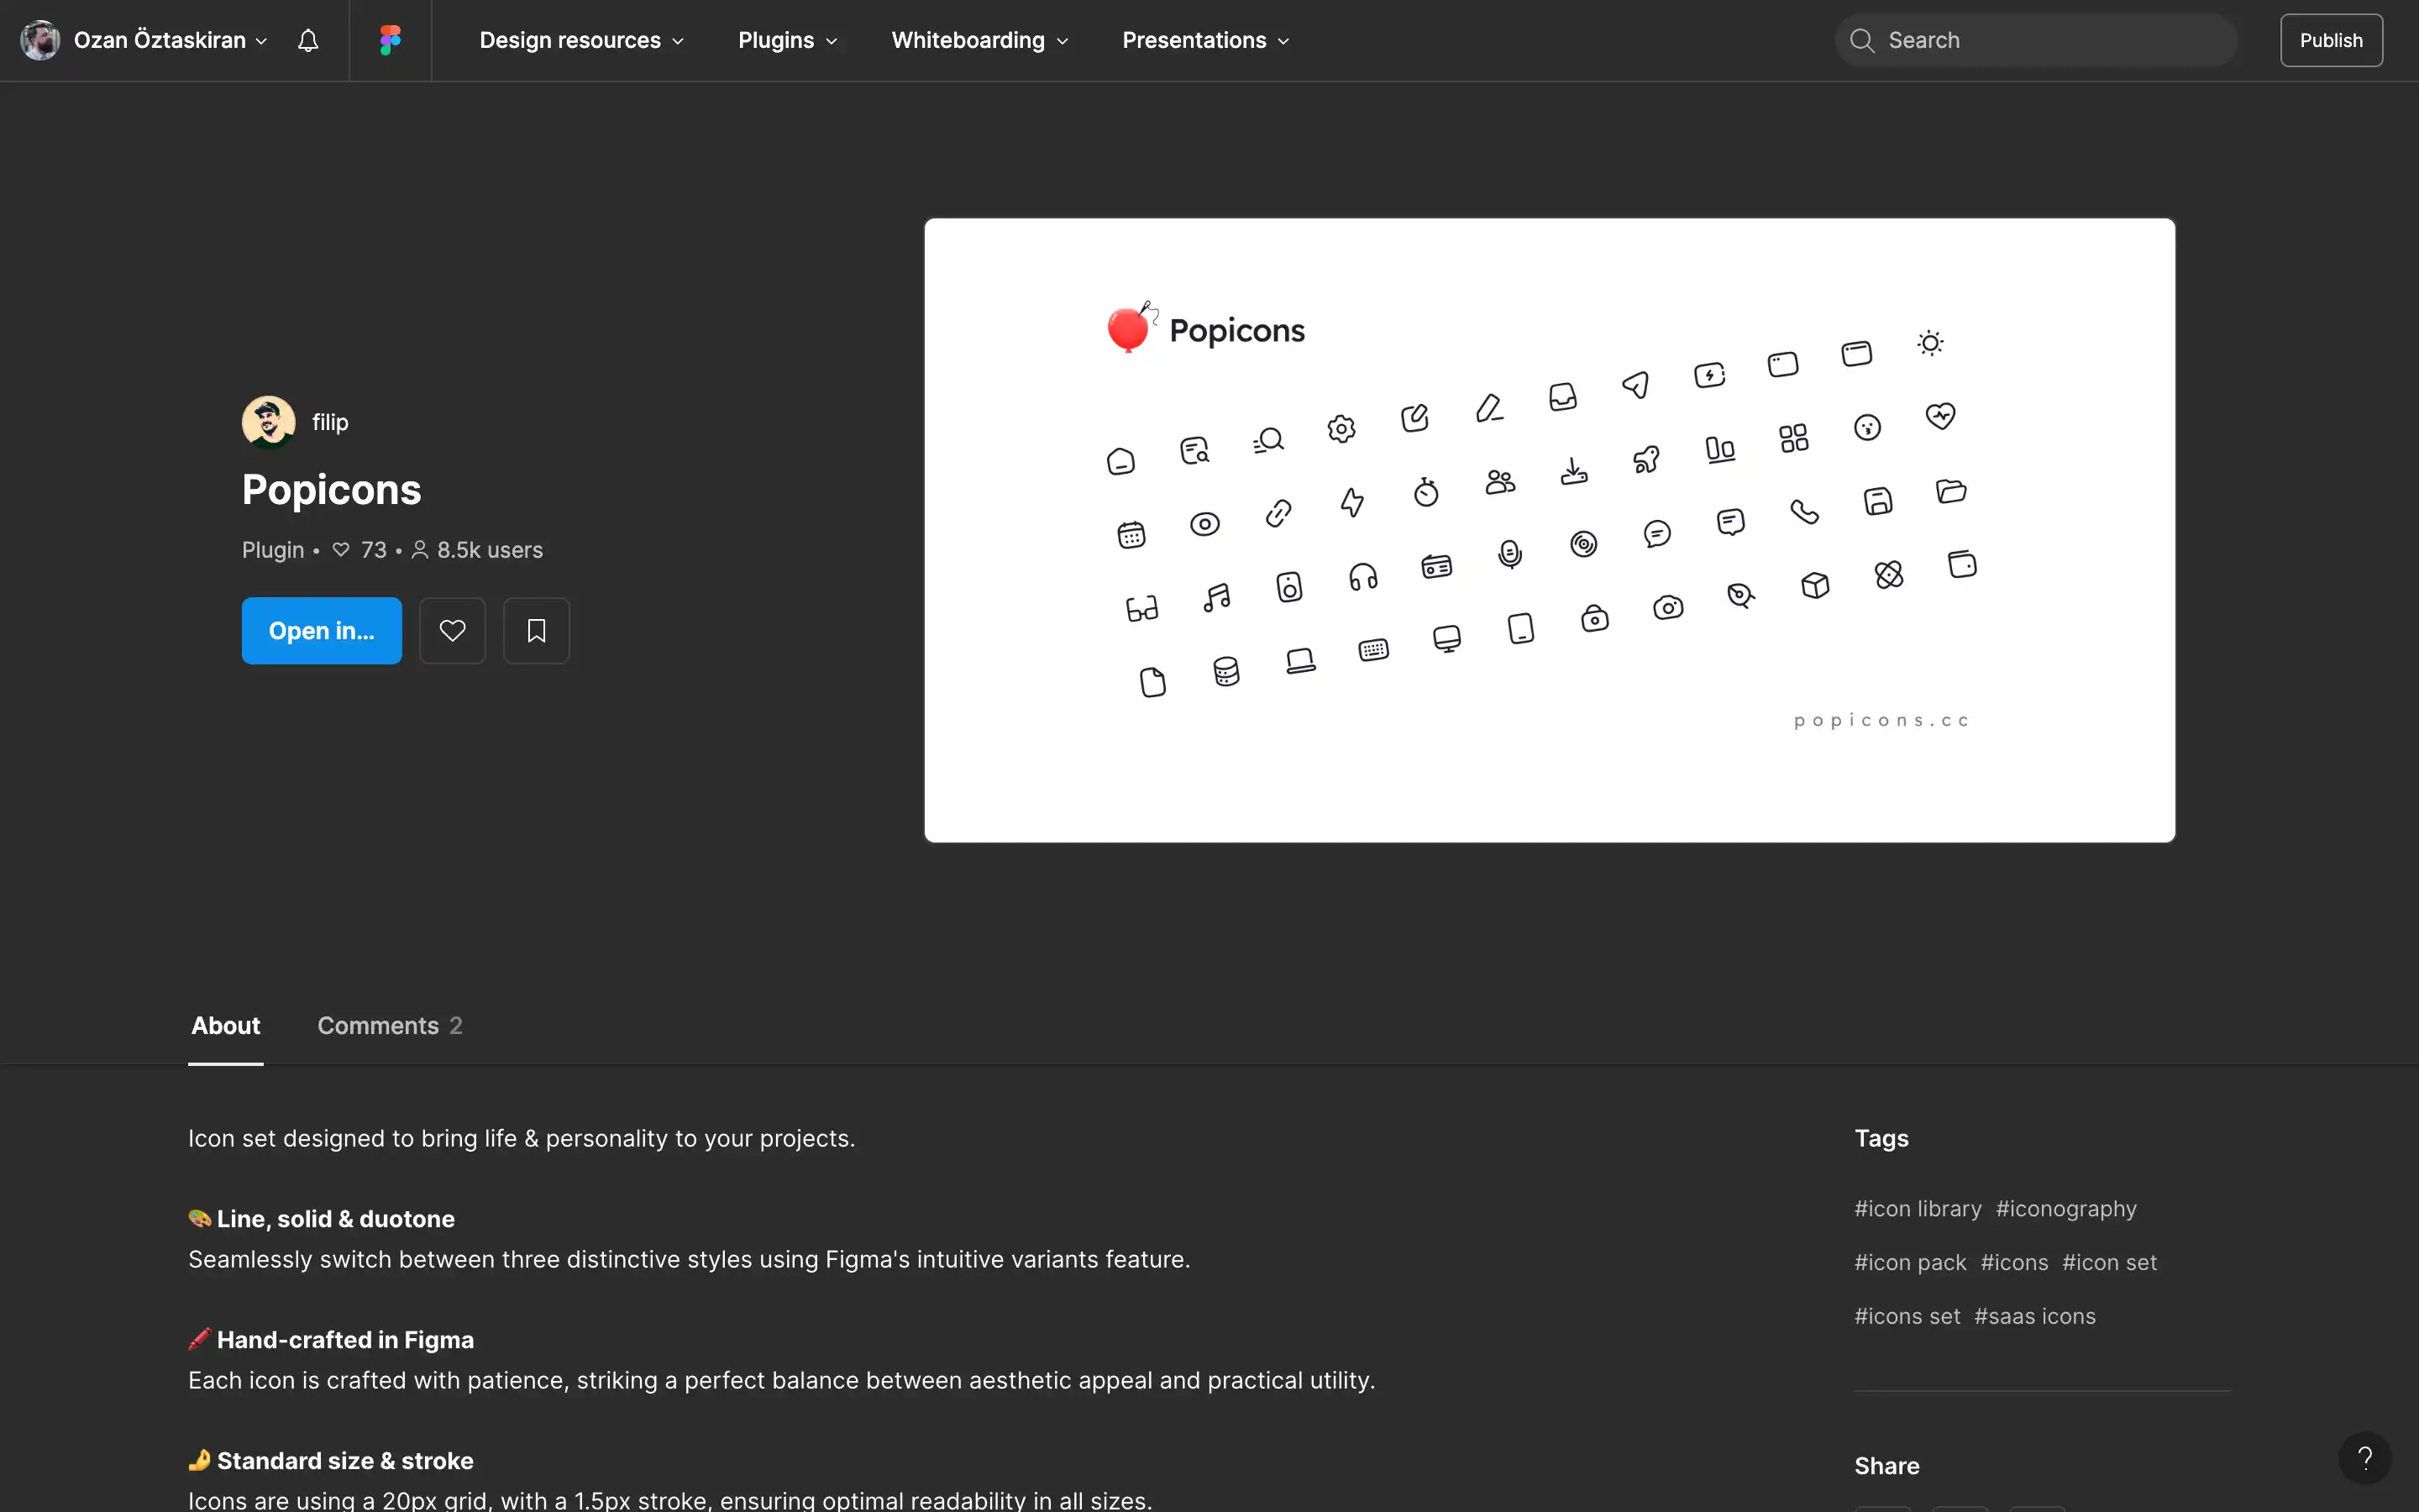Click the heart pulse icon in preview
This screenshot has height=1512, width=2419.
pyautogui.click(x=1940, y=416)
